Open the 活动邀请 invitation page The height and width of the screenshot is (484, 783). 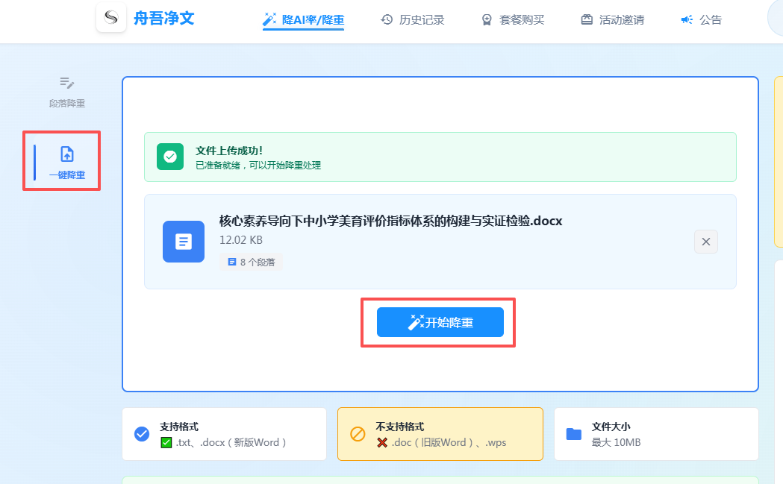click(x=612, y=20)
